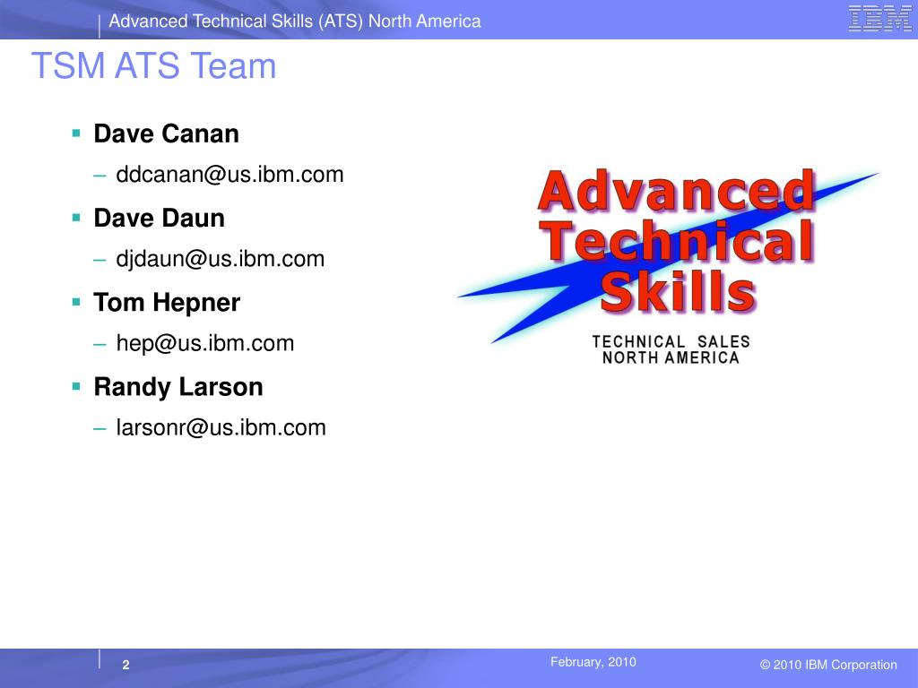Viewport: 918px width, 688px height.
Task: Select the name 'Randy Larson'
Action: point(178,387)
